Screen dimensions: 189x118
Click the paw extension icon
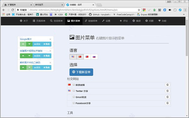[154, 10]
